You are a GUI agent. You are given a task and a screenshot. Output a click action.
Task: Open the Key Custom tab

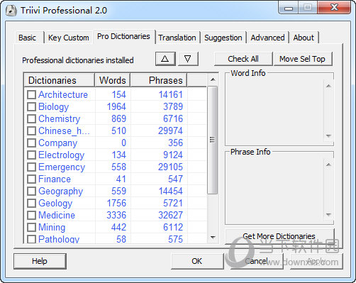coord(69,38)
